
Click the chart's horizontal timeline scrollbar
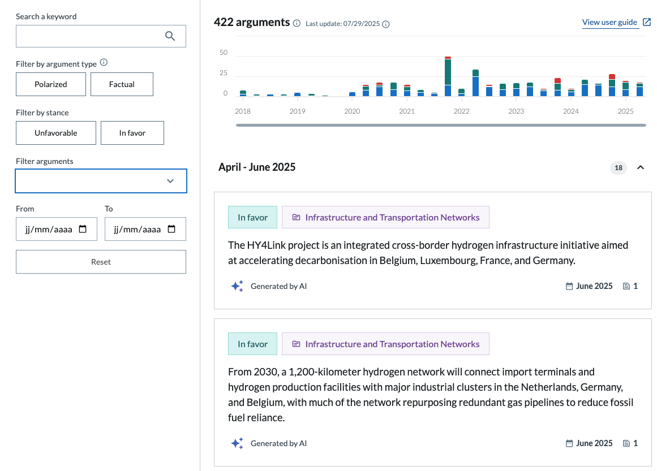tap(441, 125)
